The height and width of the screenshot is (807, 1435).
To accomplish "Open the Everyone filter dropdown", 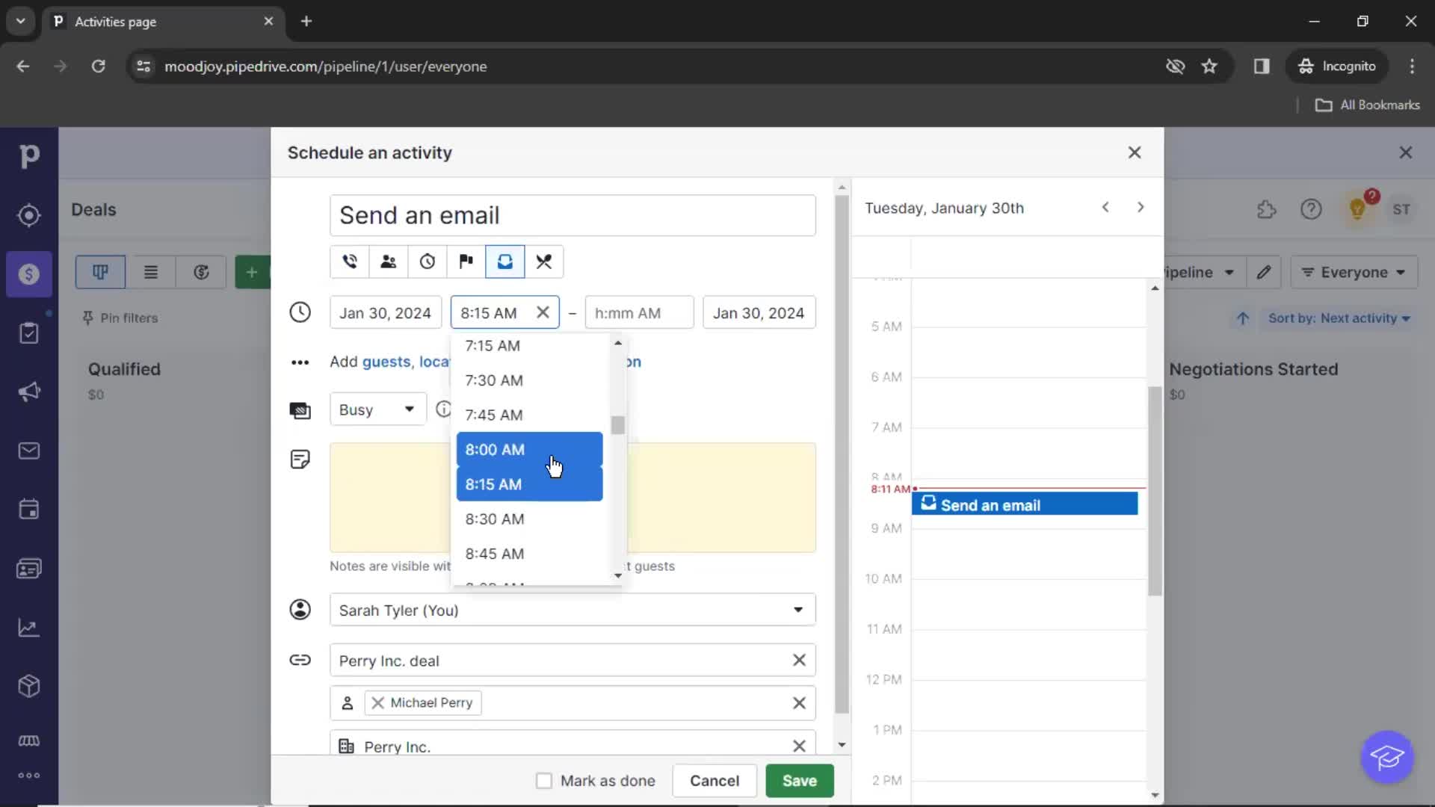I will [x=1354, y=273].
